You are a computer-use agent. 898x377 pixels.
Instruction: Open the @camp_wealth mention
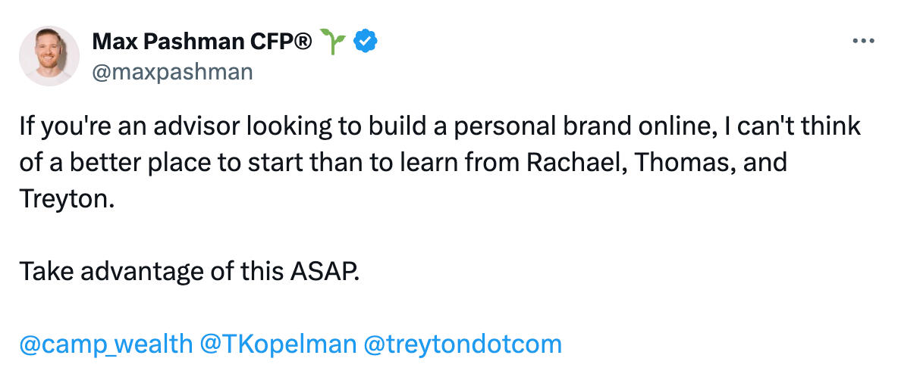click(x=106, y=344)
